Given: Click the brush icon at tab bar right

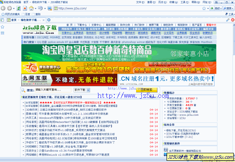Looking at the screenshot, I should 228,20.
